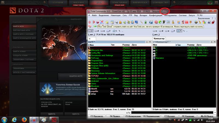Select drive f in left panel drive bar
Screen dimensions: 219x123
pyautogui.click(x=108, y=31)
